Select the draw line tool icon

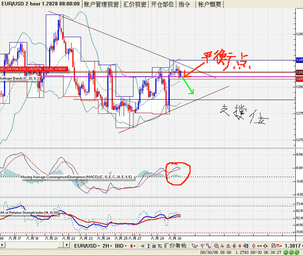click(202, 246)
